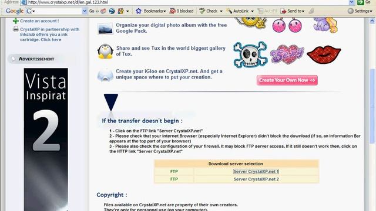Click the green plus icon beside Create an account

pyautogui.click(x=16, y=21)
